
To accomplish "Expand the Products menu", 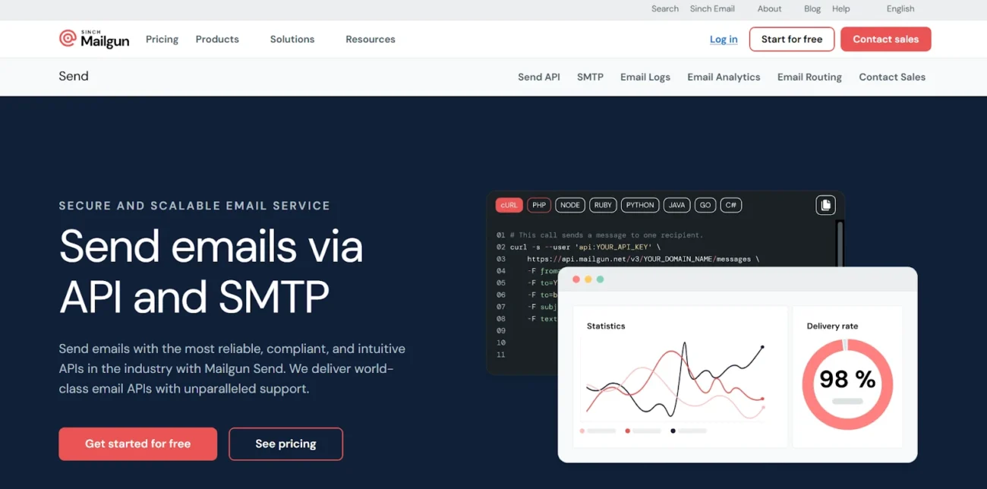I will pos(217,39).
